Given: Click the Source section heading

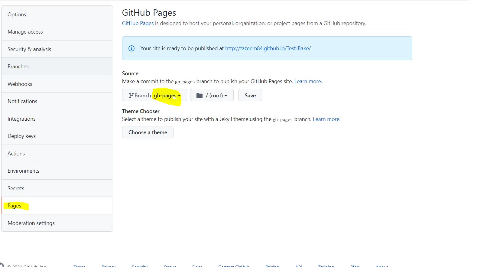Looking at the screenshot, I should pyautogui.click(x=130, y=73).
